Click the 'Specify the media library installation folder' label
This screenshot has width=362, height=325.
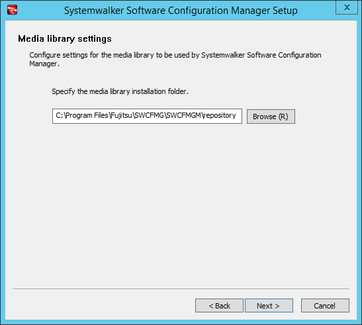[x=120, y=91]
